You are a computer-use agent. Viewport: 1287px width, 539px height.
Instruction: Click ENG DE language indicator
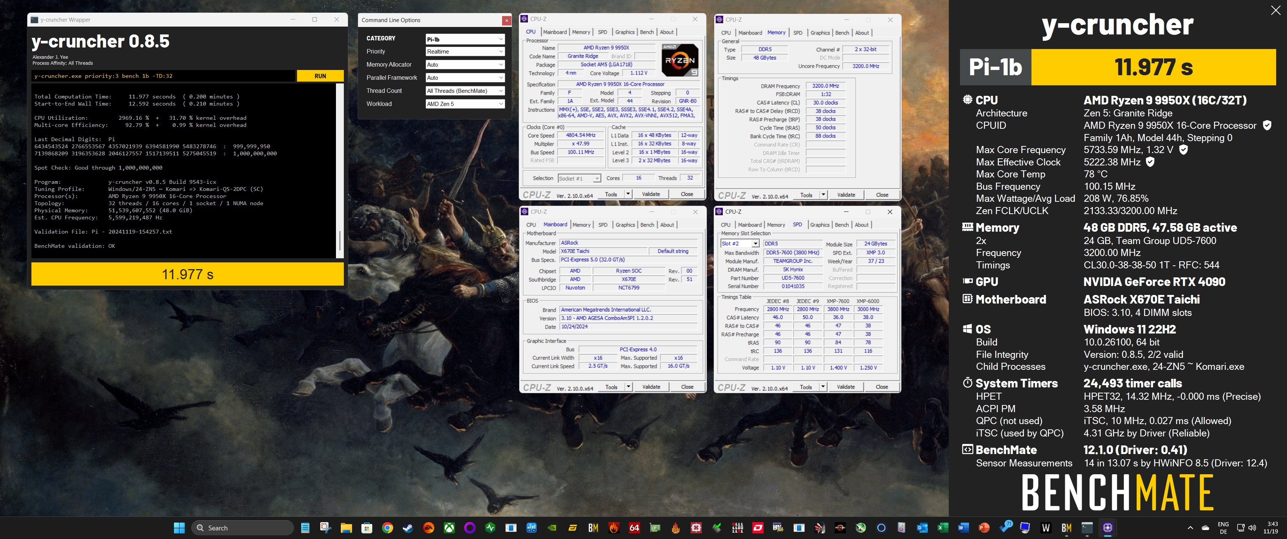(1223, 527)
